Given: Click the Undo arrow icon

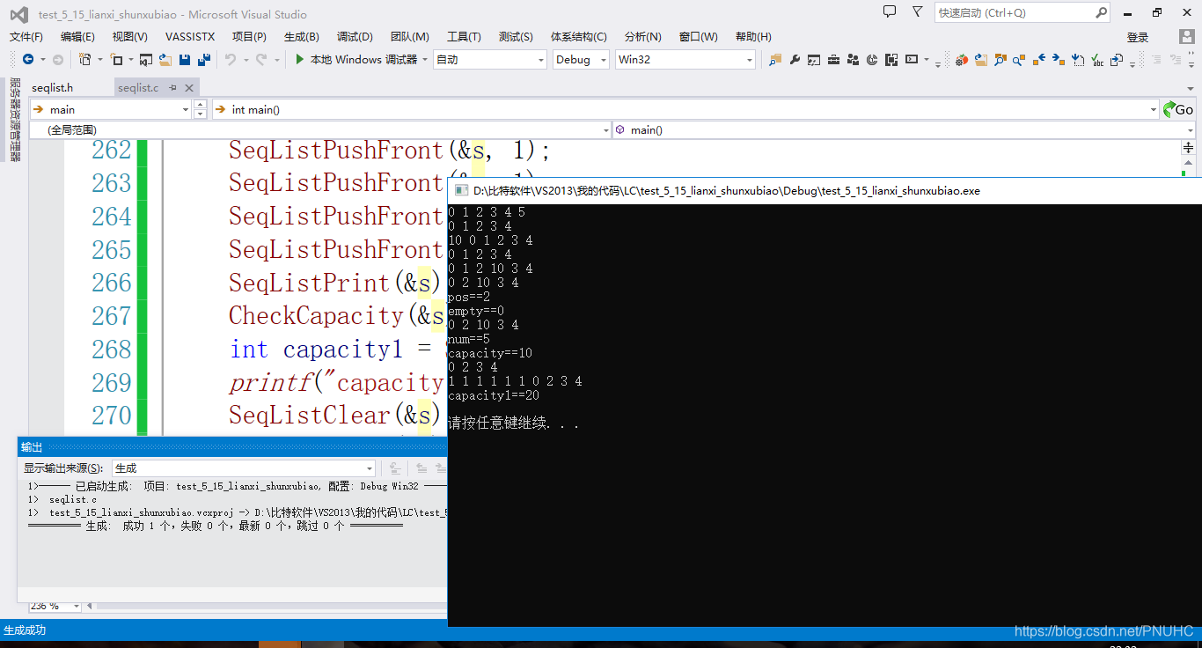Looking at the screenshot, I should coord(231,60).
